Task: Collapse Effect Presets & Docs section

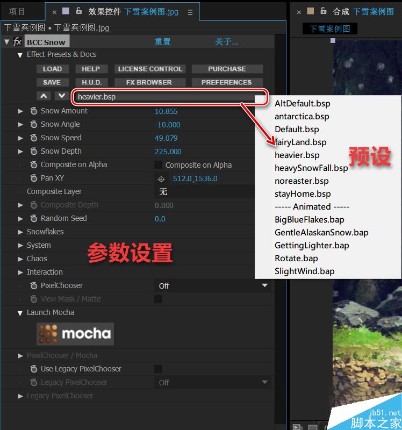Action: 20,55
